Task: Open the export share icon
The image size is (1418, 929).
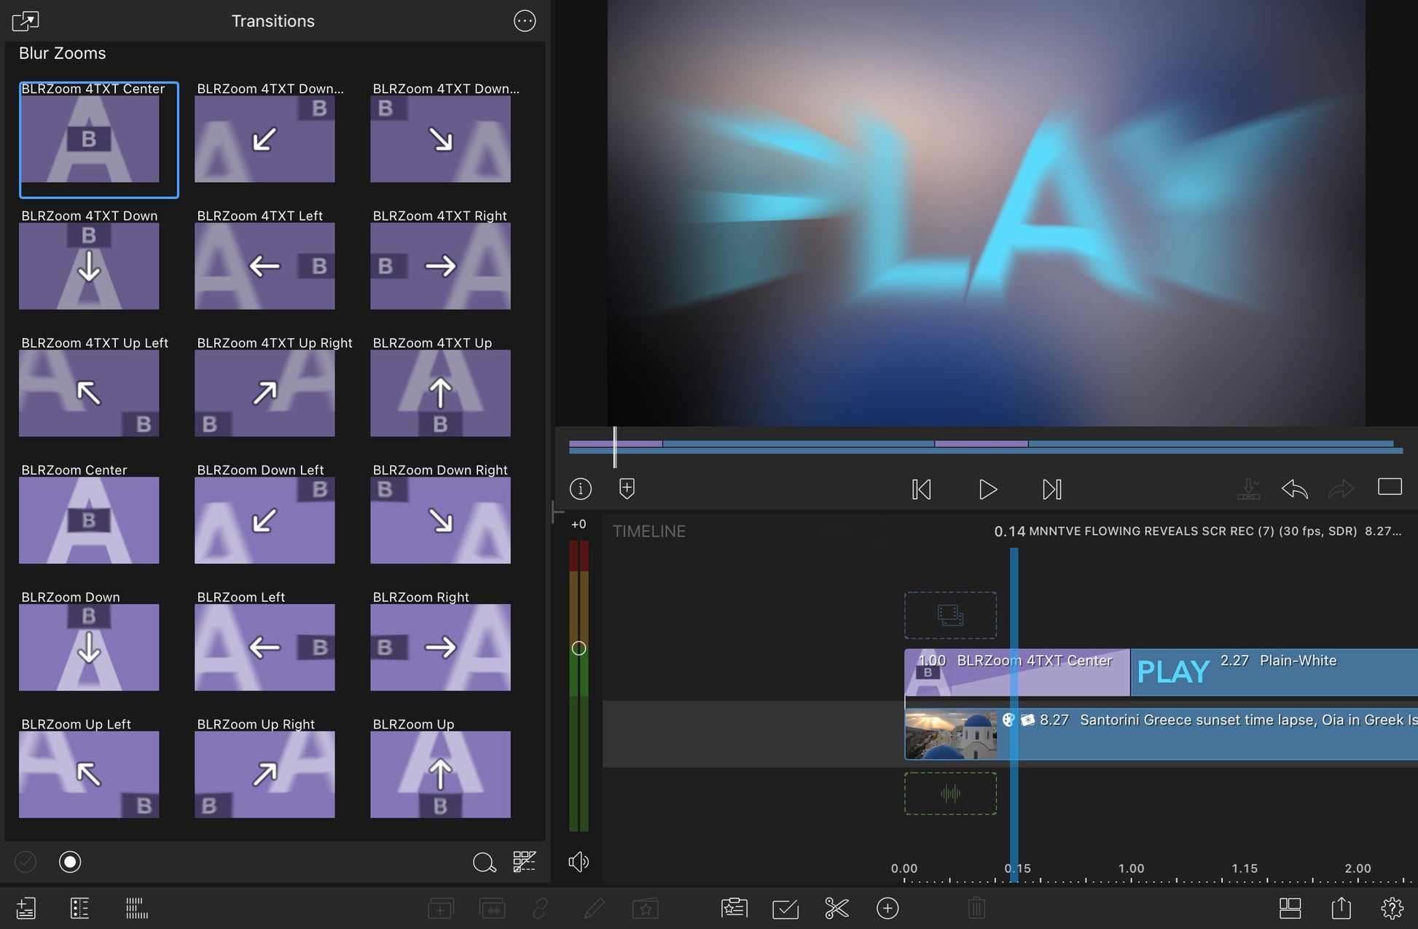Action: coord(1341,908)
